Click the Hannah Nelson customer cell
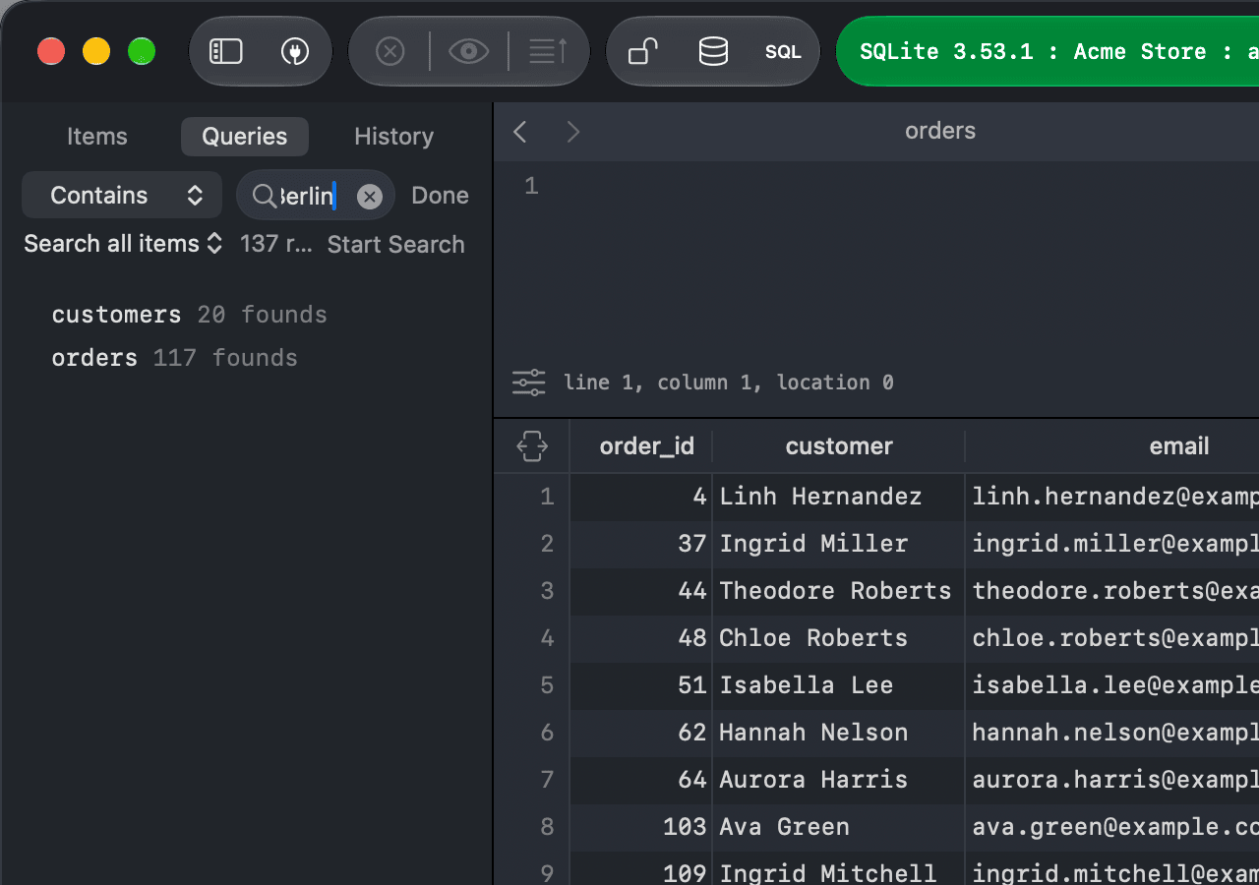The height and width of the screenshot is (885, 1259). (839, 733)
